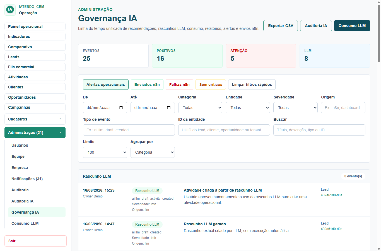Open Oportunidades section

[x=35, y=97]
